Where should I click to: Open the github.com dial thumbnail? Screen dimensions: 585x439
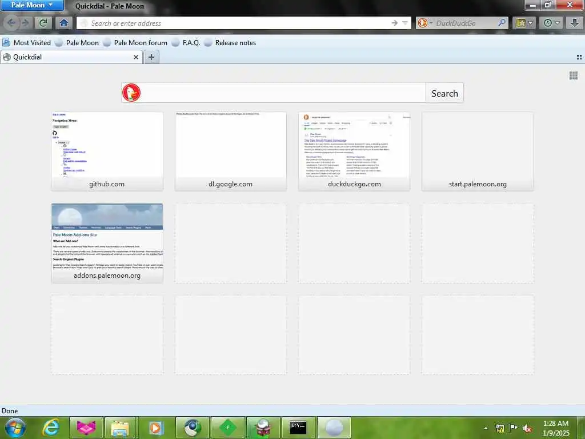coord(107,151)
